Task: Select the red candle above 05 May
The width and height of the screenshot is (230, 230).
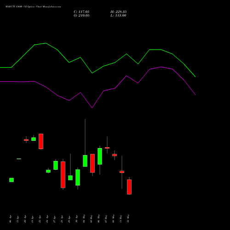Action: 92,163
